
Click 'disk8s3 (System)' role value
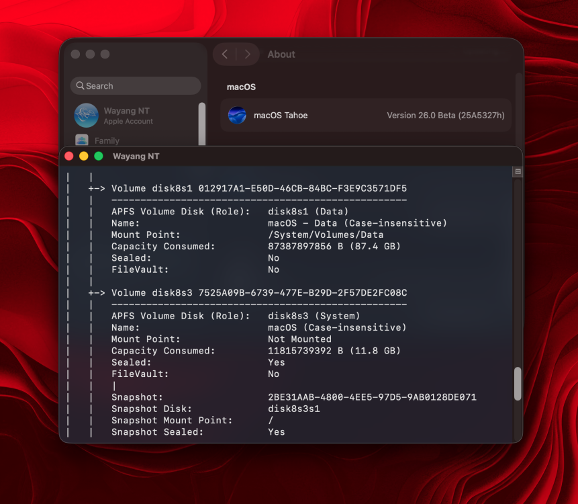pos(314,317)
